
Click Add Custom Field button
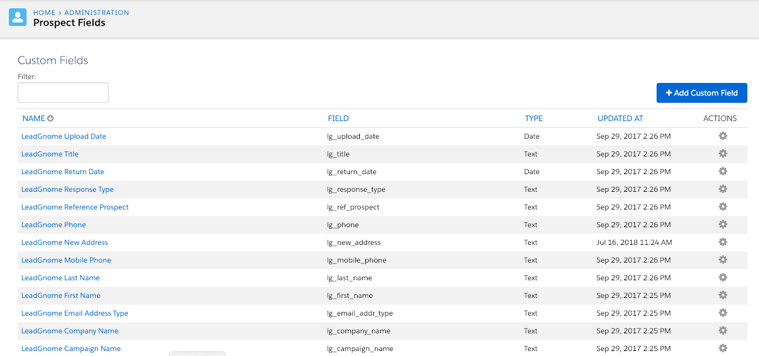701,93
